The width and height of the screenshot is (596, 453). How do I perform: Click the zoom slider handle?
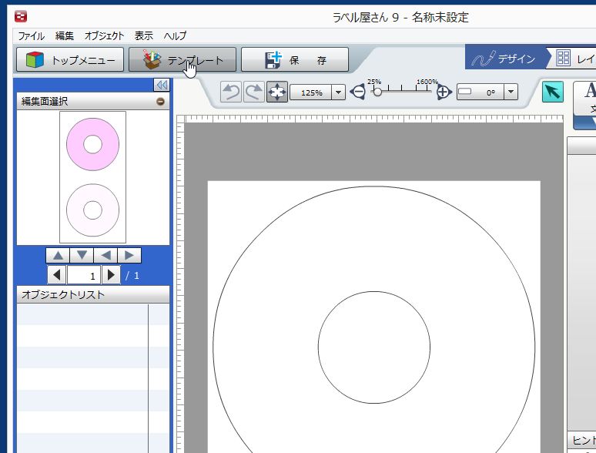(x=377, y=92)
